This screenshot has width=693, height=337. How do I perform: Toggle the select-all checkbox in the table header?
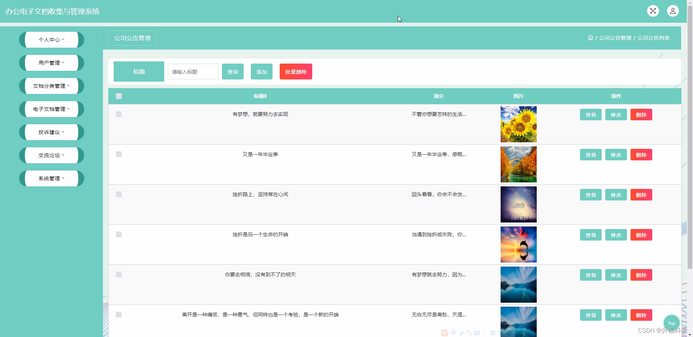[119, 96]
